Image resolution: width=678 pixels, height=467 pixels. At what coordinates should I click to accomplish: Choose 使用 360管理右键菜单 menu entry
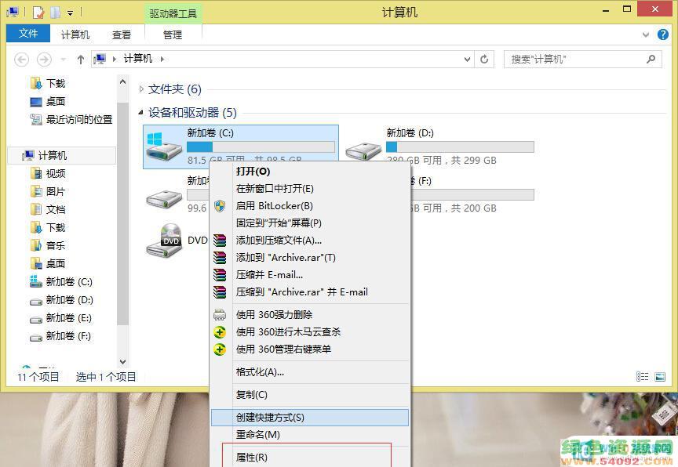coord(310,349)
